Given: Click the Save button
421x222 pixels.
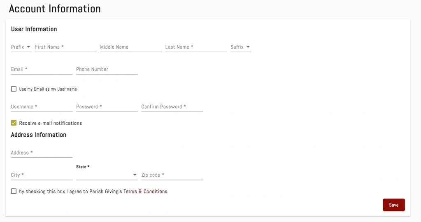Looking at the screenshot, I should (393, 205).
